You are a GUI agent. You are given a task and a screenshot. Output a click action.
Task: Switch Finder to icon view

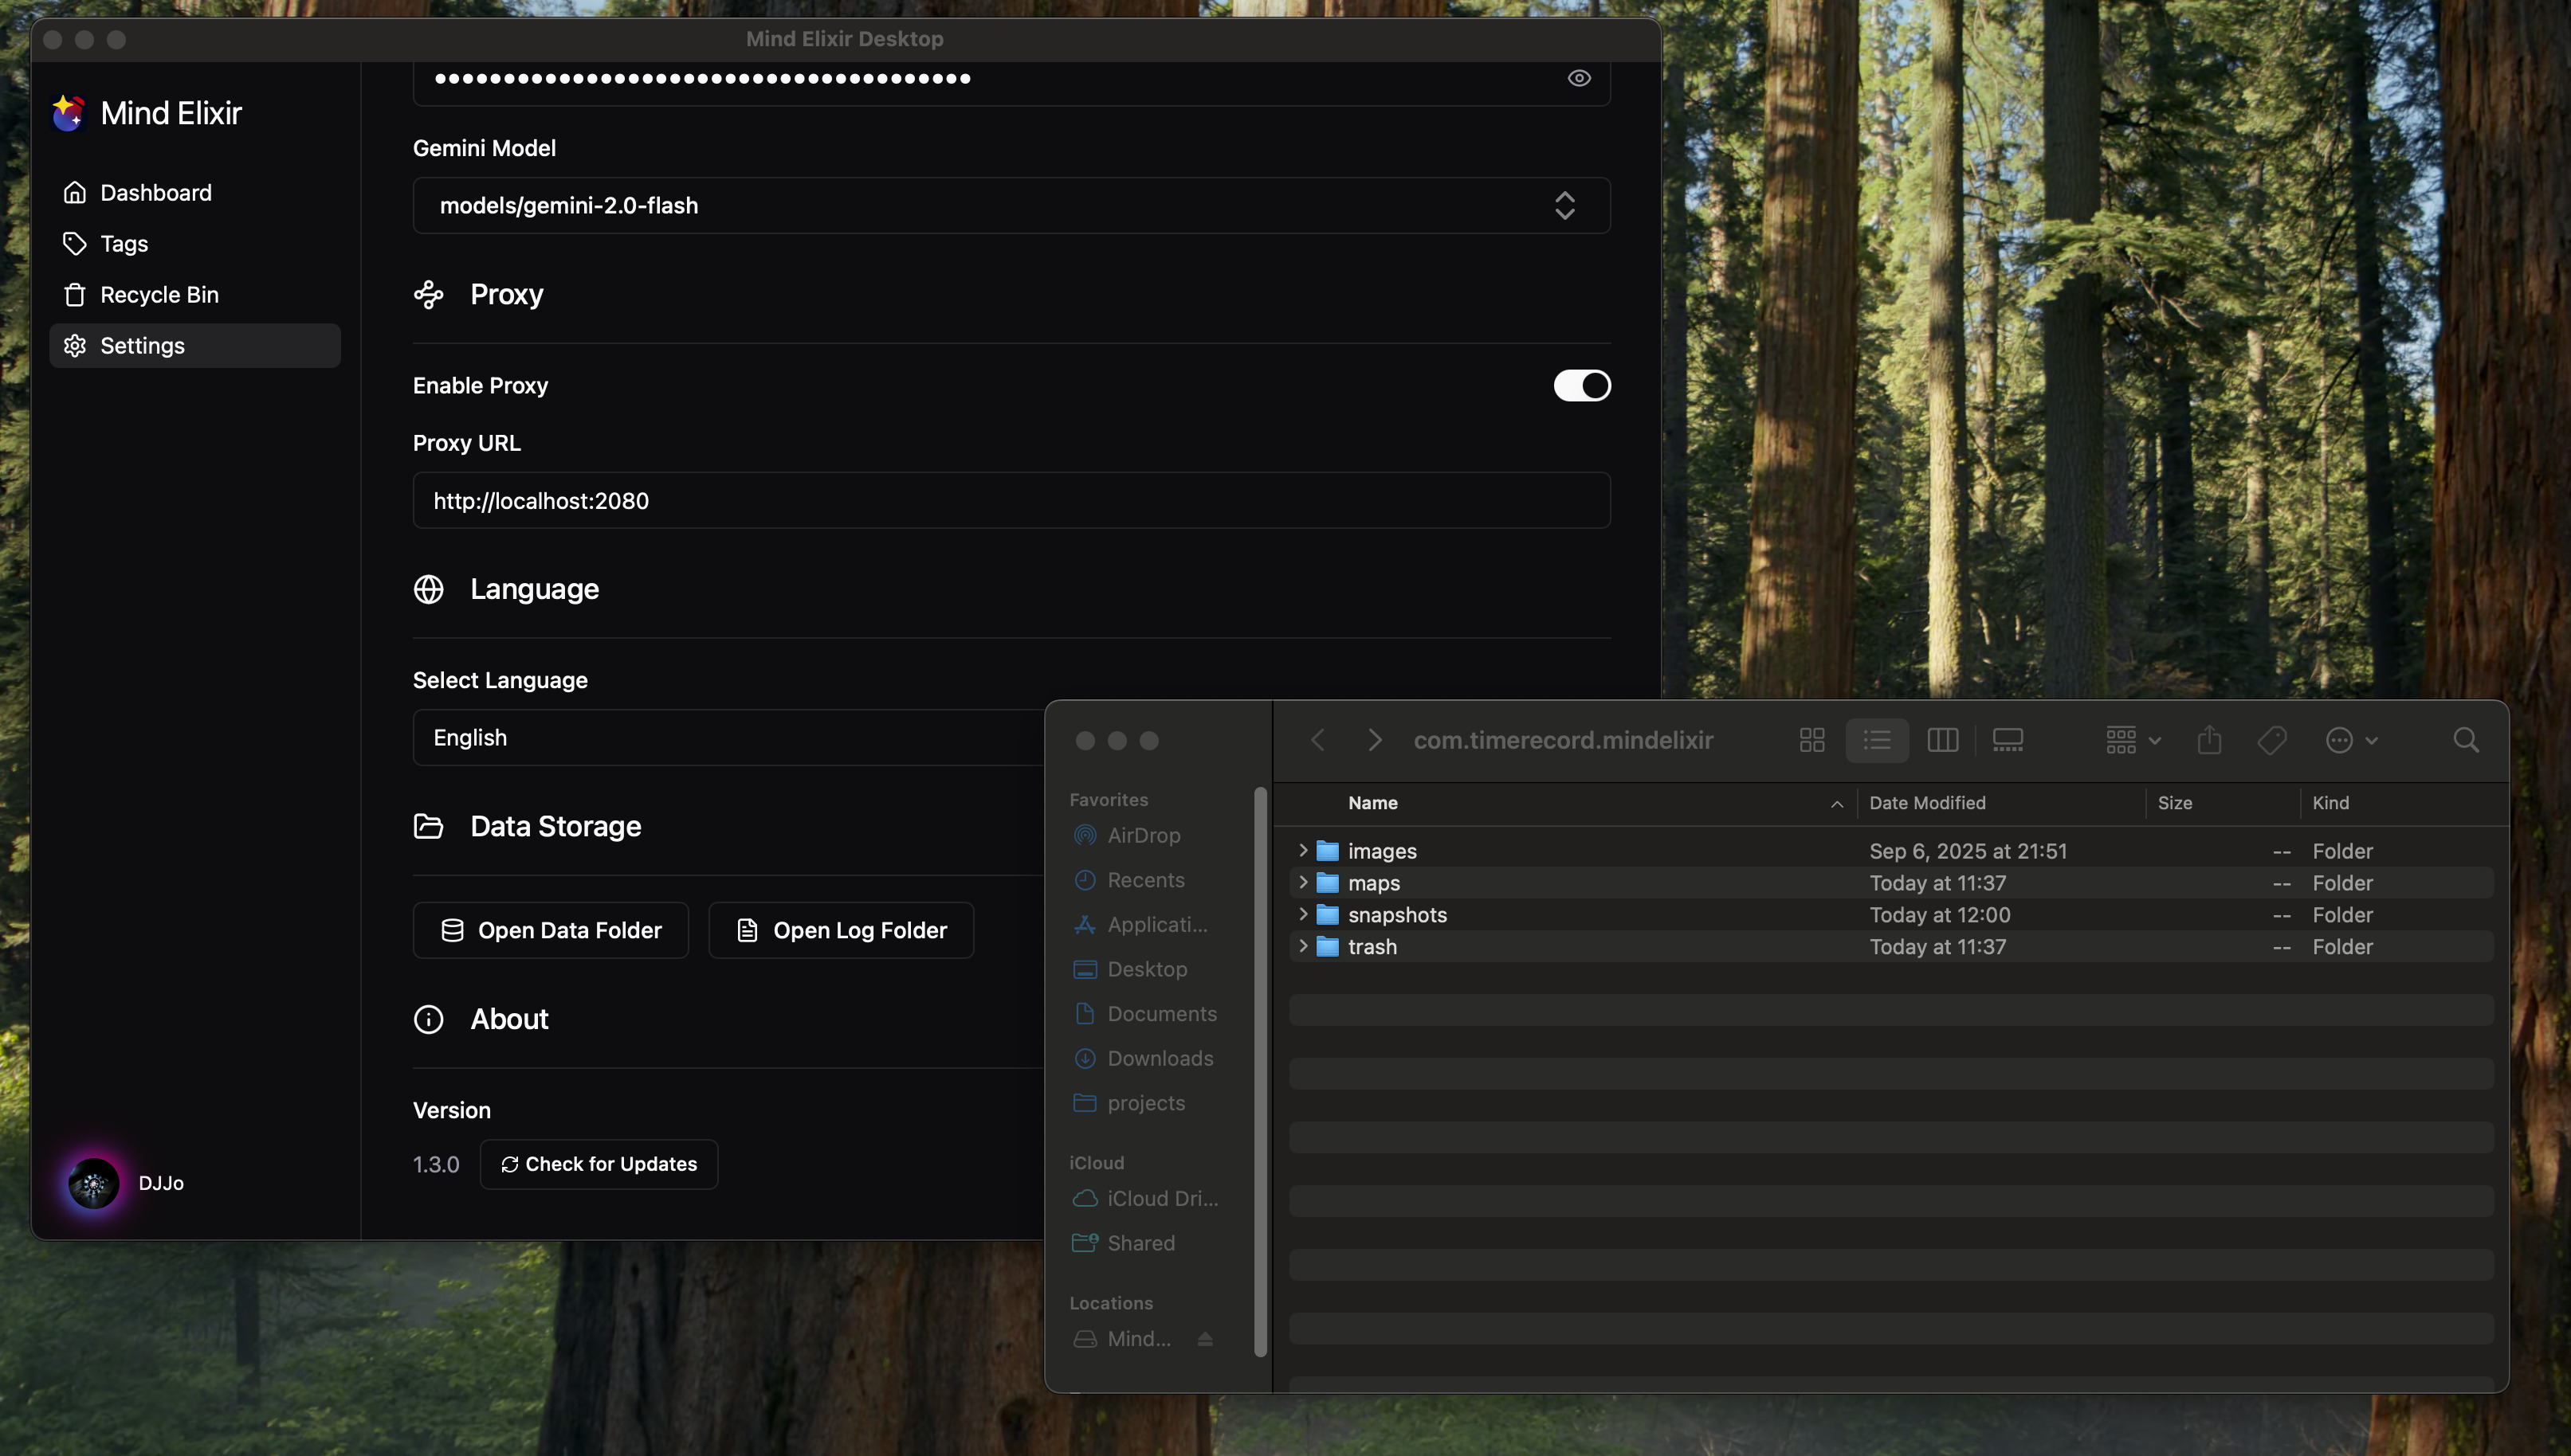point(1811,740)
